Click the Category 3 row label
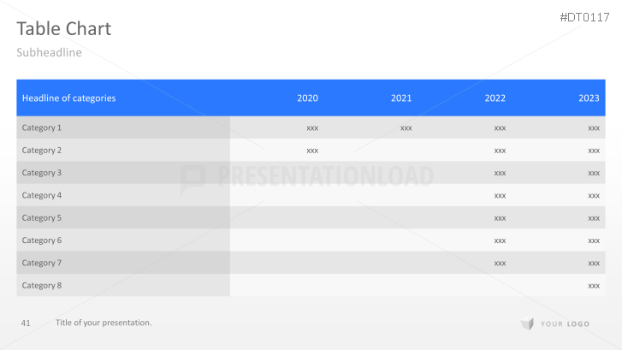The image size is (622, 350). pyautogui.click(x=42, y=173)
